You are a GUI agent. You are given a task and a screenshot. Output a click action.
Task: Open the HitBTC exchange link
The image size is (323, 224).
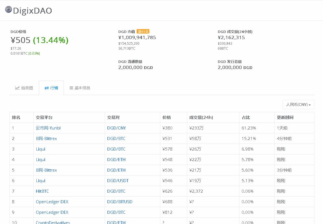coord(42,191)
